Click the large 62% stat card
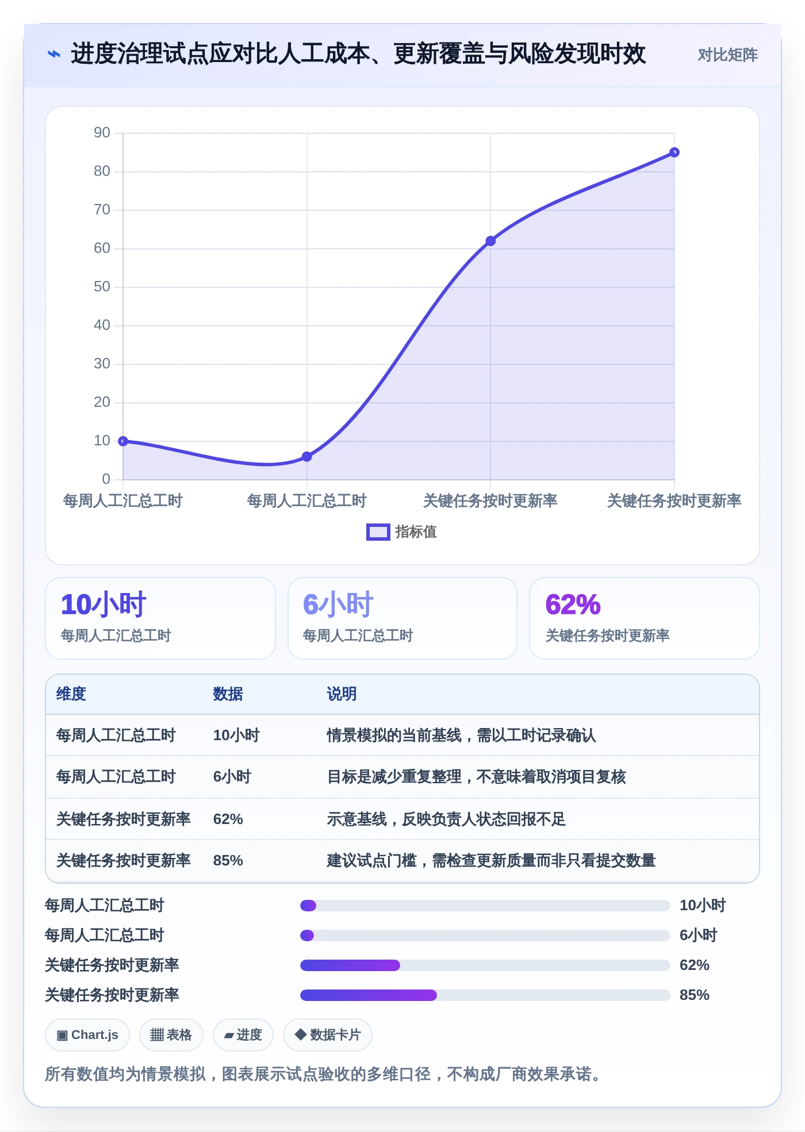This screenshot has width=805, height=1132. (x=645, y=618)
